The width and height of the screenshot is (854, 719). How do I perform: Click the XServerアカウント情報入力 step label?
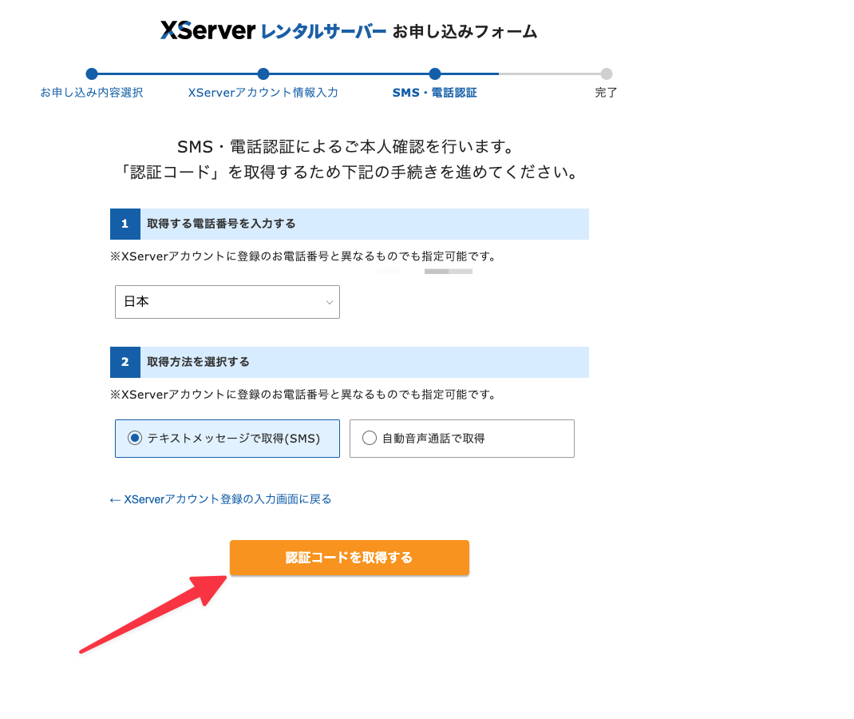click(263, 93)
